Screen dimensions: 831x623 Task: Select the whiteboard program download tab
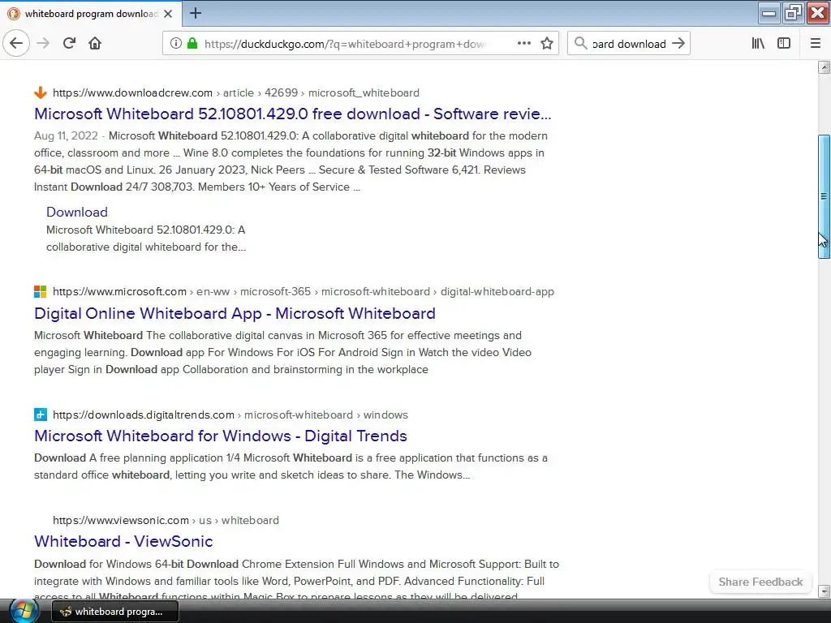pyautogui.click(x=90, y=14)
